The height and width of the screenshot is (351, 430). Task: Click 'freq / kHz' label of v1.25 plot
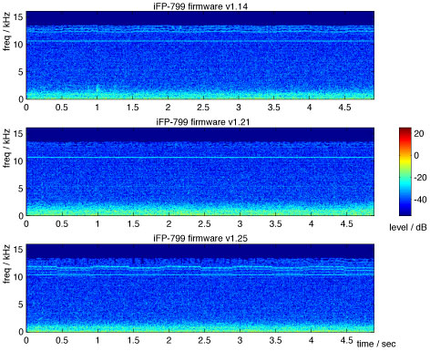(x=6, y=264)
